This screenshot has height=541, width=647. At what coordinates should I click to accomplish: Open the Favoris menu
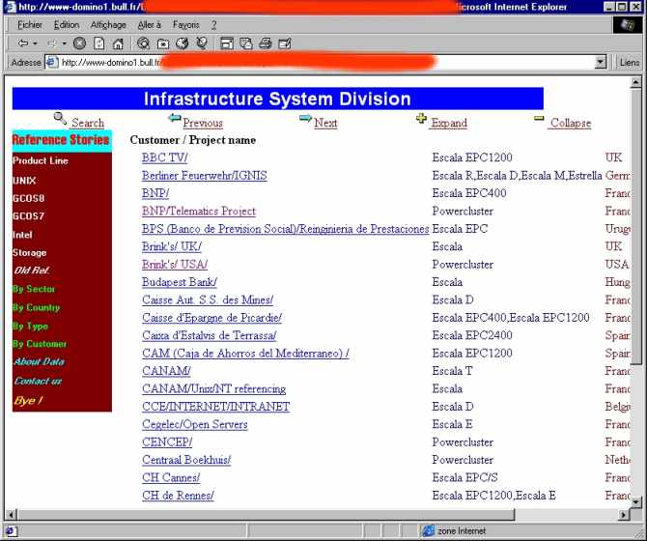point(186,25)
